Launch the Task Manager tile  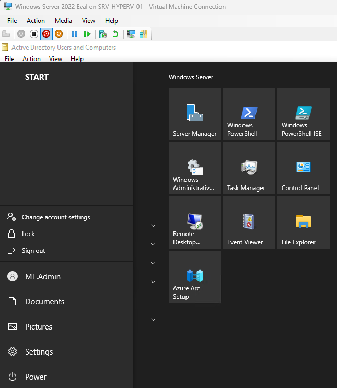pyautogui.click(x=249, y=168)
